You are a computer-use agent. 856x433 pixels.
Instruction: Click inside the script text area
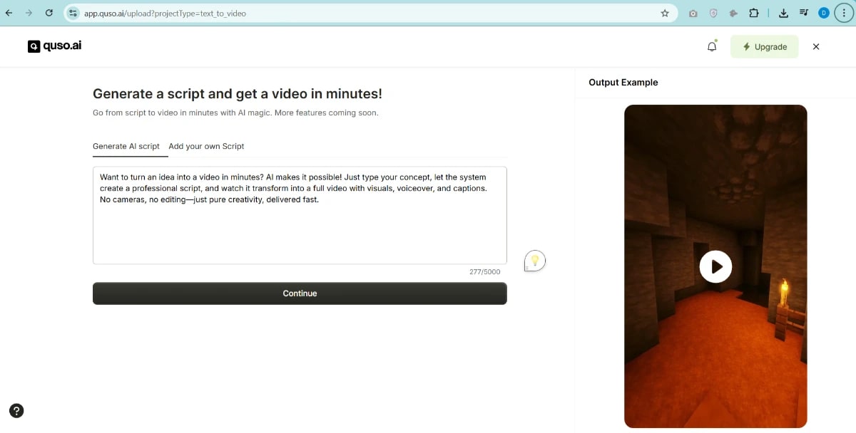pyautogui.click(x=300, y=214)
